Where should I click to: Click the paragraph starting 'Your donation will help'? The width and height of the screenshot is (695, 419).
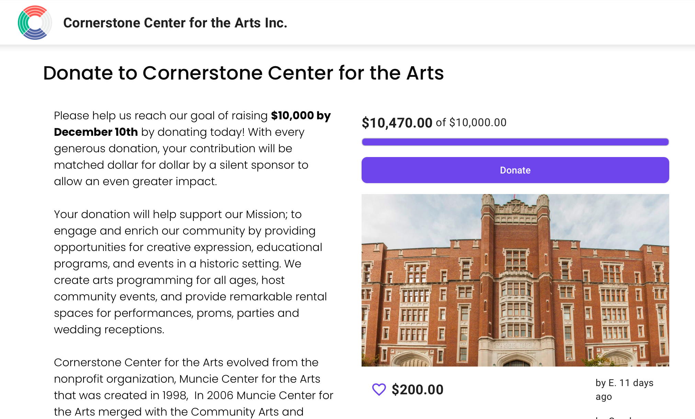[x=191, y=272]
